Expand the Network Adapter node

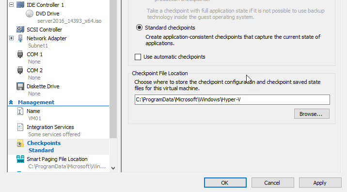(x=11, y=38)
